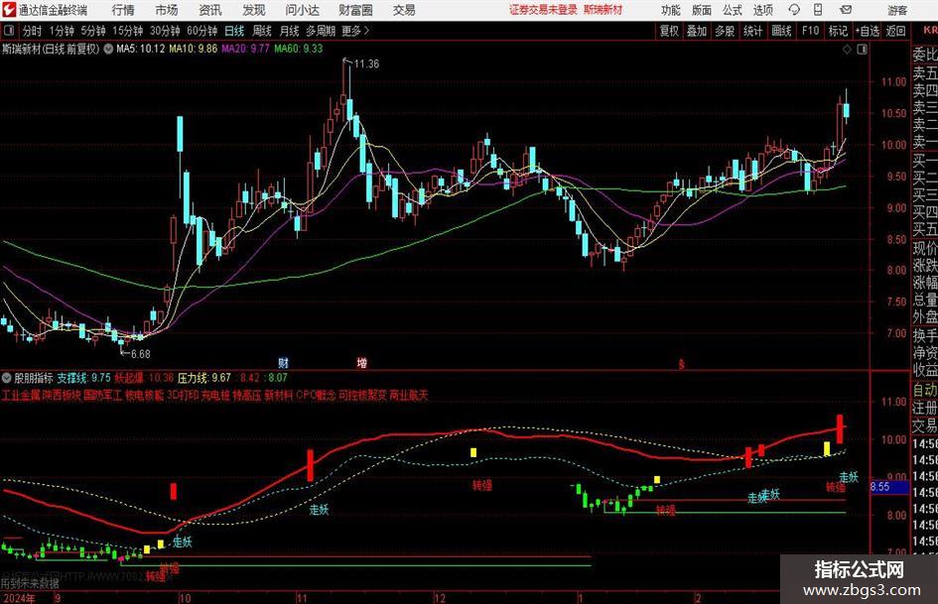Open the 问小达 menu

(x=302, y=10)
